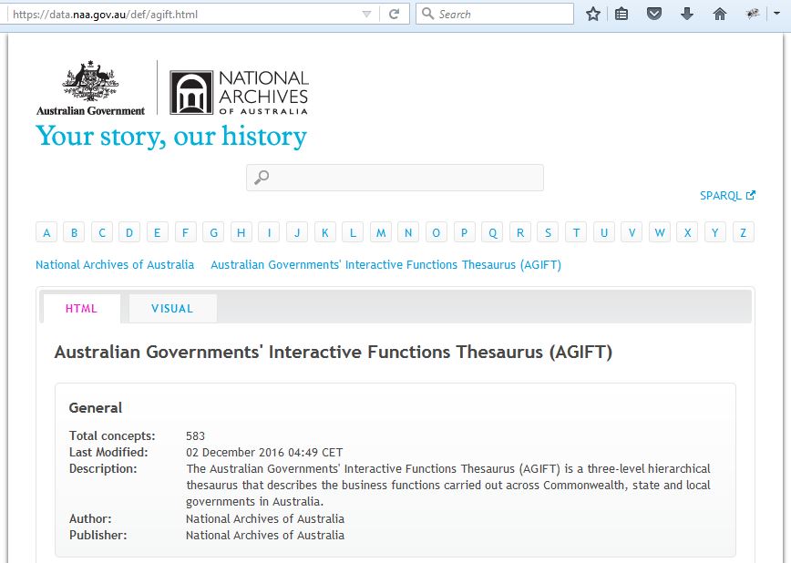Open the SPARQL link
This screenshot has height=563, width=791.
[727, 195]
